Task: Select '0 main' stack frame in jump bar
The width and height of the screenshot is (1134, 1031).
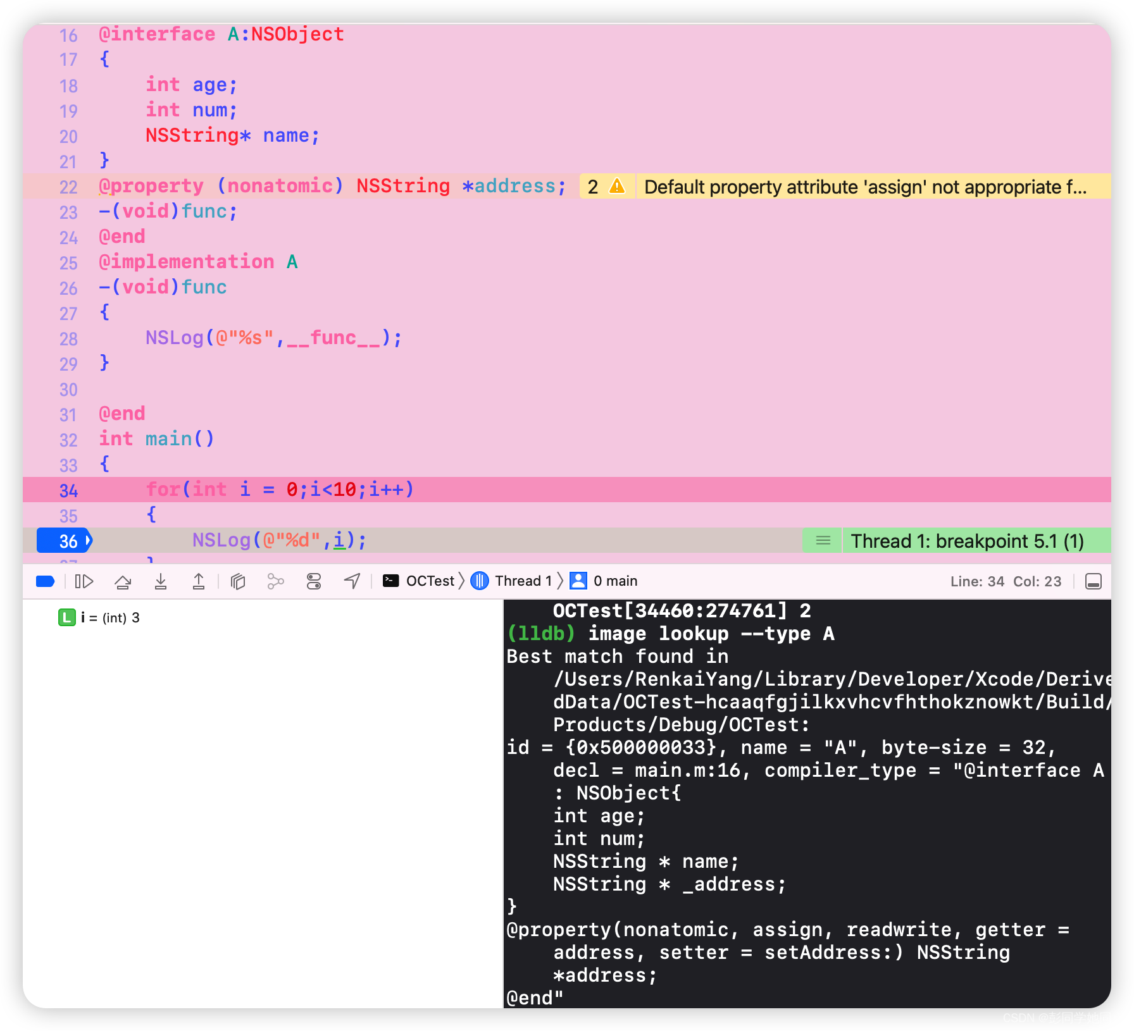Action: (604, 581)
